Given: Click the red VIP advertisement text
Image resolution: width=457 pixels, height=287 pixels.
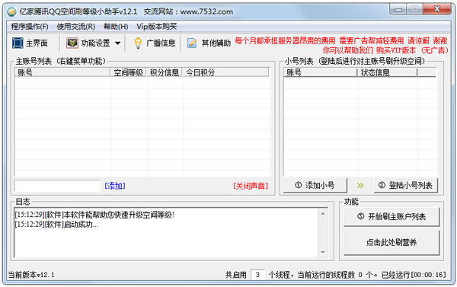Looking at the screenshot, I should 341,45.
